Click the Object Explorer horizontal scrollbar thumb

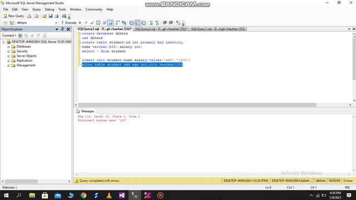(x=21, y=182)
